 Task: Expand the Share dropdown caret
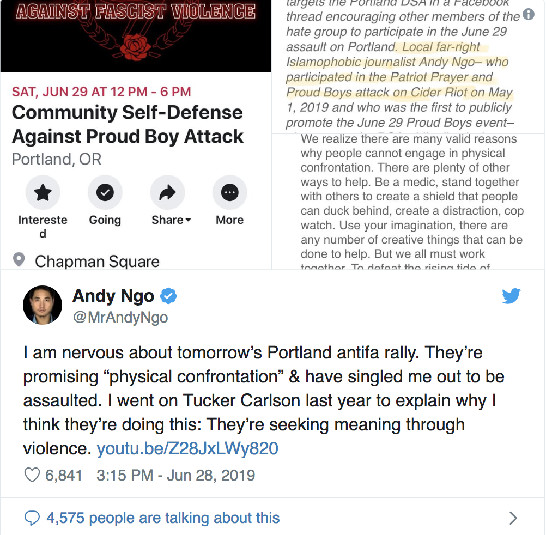point(189,220)
